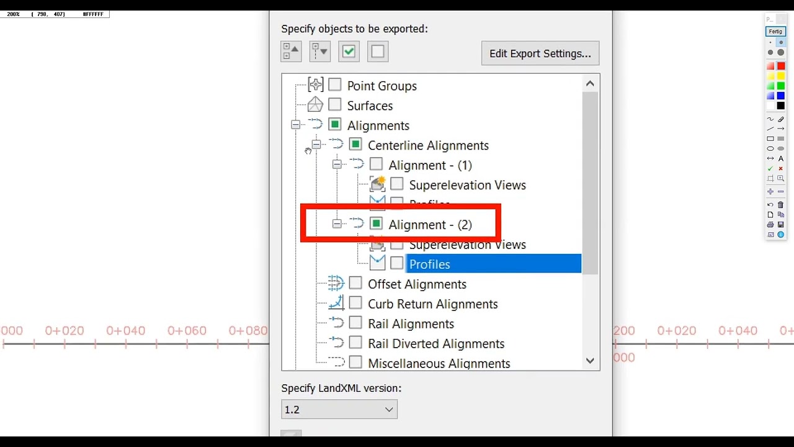This screenshot has height=447, width=794.
Task: Select the filled rectangle annotation tool
Action: coord(781,138)
